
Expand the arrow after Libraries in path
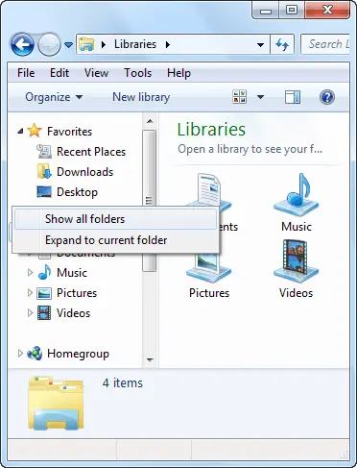[x=168, y=44]
